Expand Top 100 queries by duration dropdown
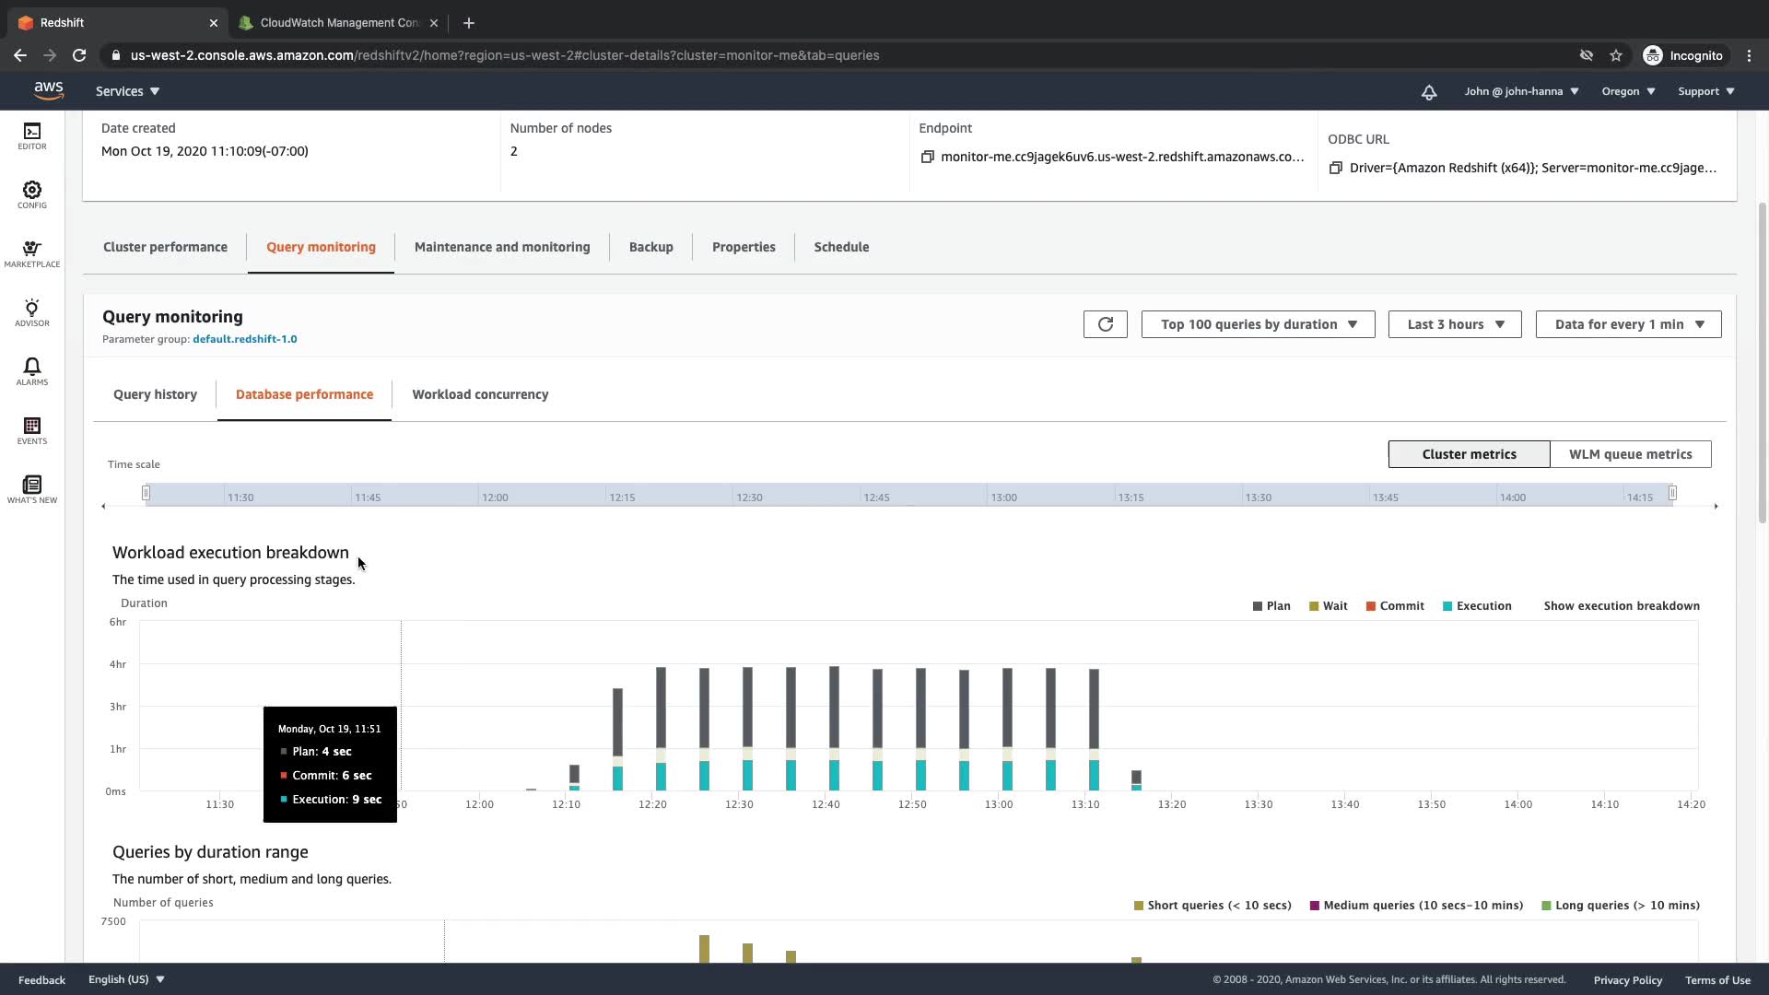 [x=1258, y=324]
